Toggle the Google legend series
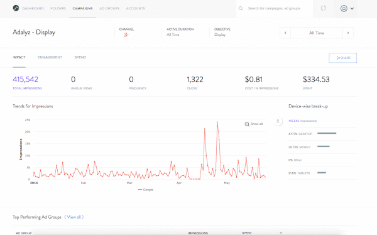 click(x=146, y=190)
